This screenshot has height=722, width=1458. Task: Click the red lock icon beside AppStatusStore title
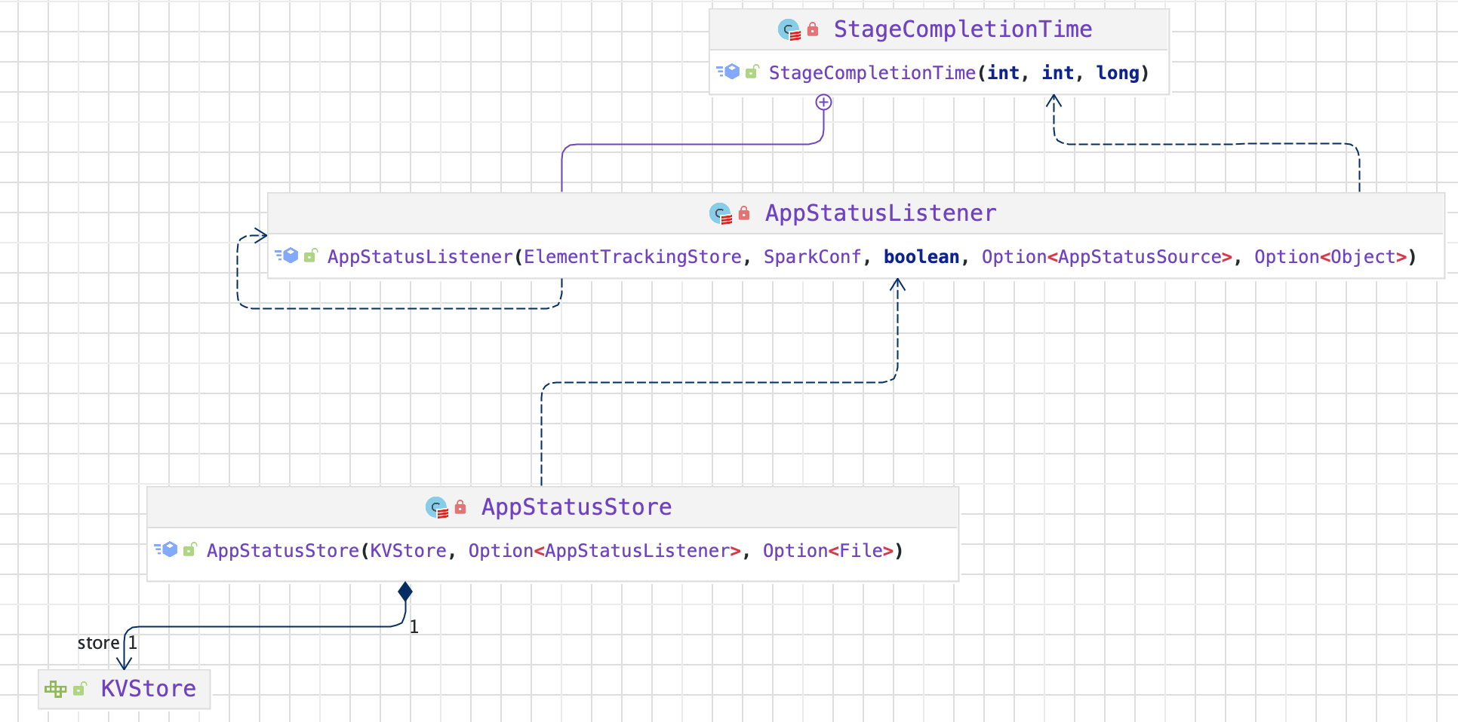pyautogui.click(x=460, y=507)
